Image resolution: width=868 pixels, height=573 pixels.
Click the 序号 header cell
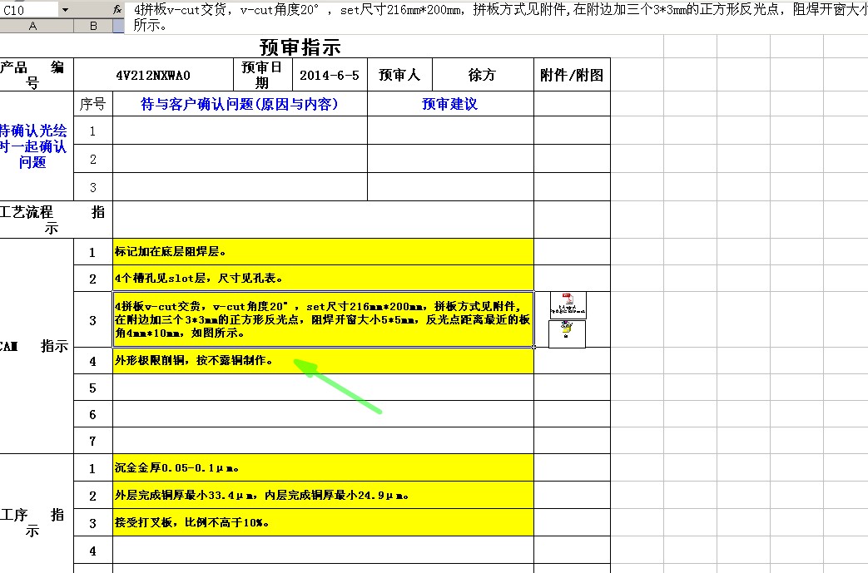coord(93,104)
